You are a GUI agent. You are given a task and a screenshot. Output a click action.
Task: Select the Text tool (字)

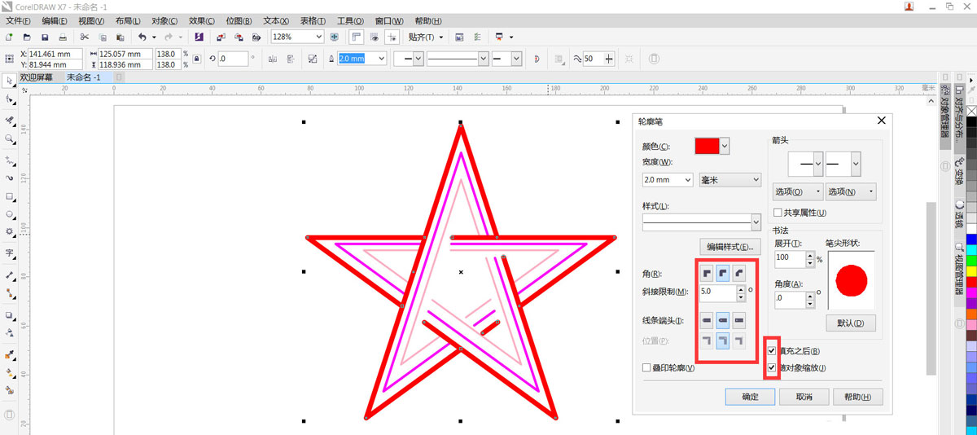[x=9, y=253]
